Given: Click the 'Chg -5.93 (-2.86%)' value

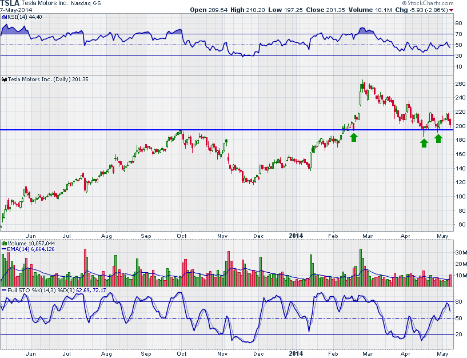Looking at the screenshot, I should tap(421, 10).
